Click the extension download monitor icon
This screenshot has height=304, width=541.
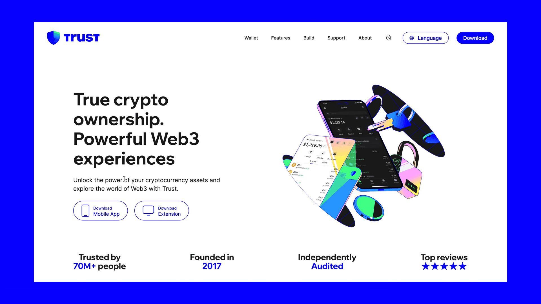(148, 211)
